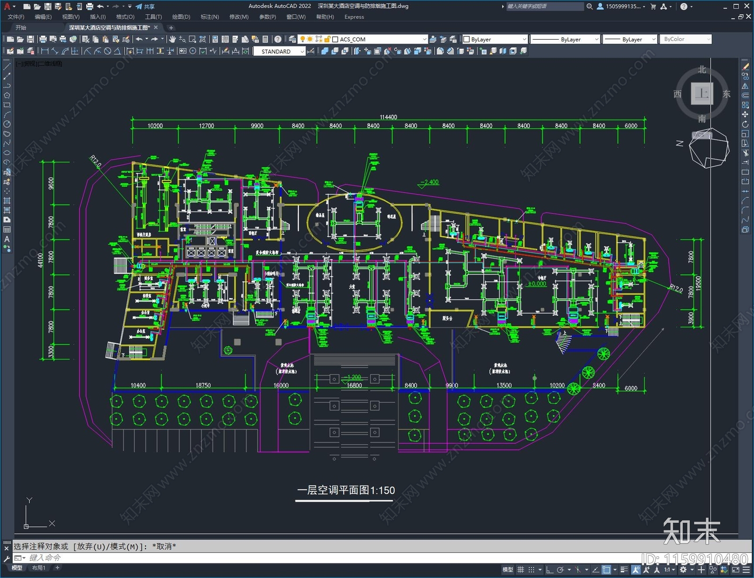
Task: Open the ByLayer color dropdown
Action: [495, 39]
